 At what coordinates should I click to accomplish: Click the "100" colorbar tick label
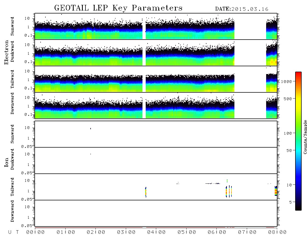point(288,133)
